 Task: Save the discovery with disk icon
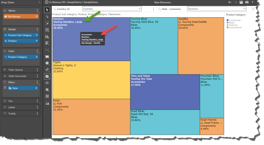[x=241, y=2]
